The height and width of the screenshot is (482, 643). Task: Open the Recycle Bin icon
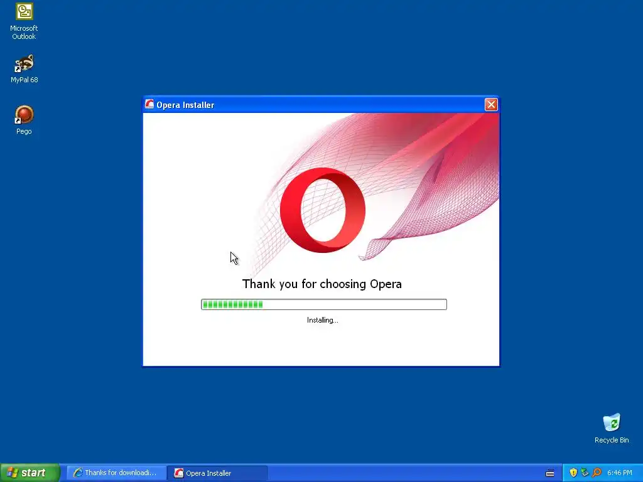point(612,428)
